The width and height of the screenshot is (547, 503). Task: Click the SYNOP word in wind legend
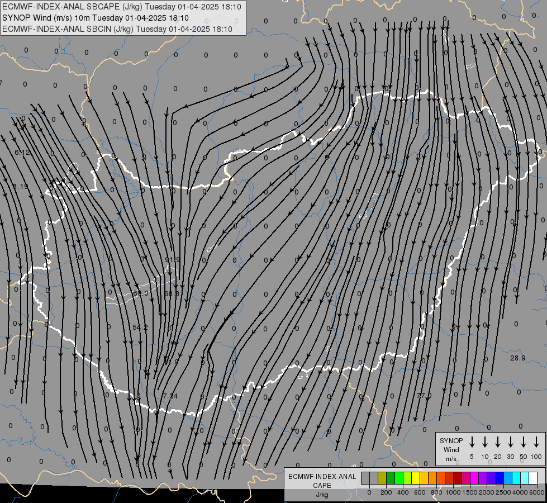(x=451, y=440)
